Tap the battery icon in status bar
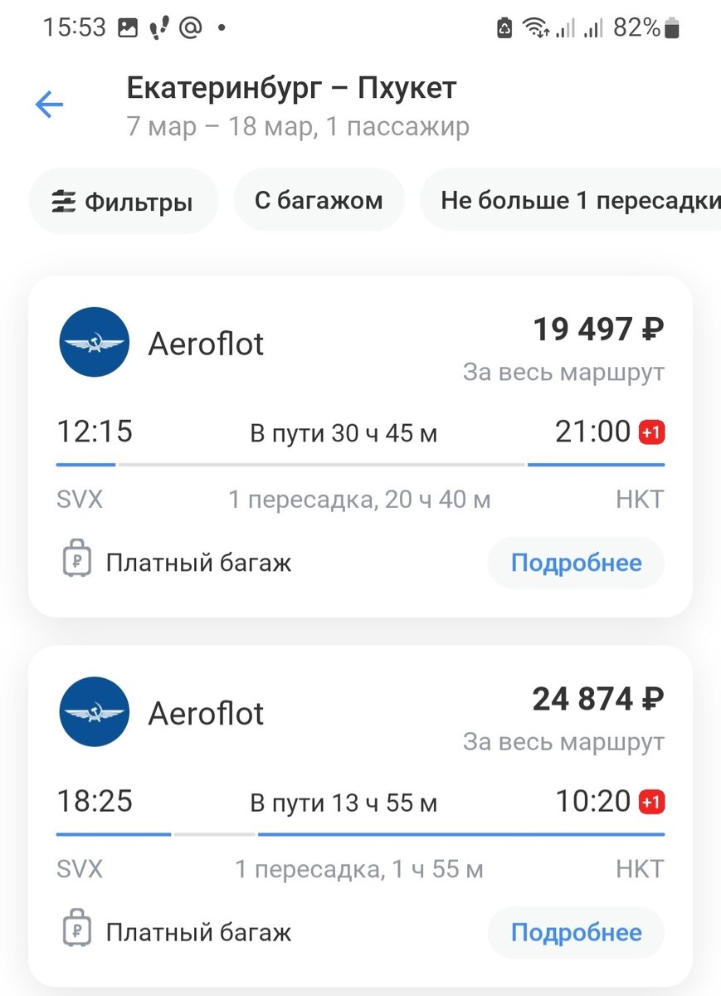 pyautogui.click(x=672, y=28)
